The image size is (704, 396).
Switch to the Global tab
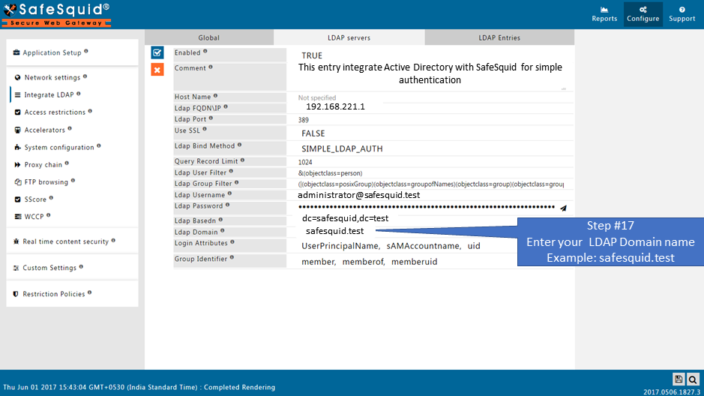coord(208,37)
